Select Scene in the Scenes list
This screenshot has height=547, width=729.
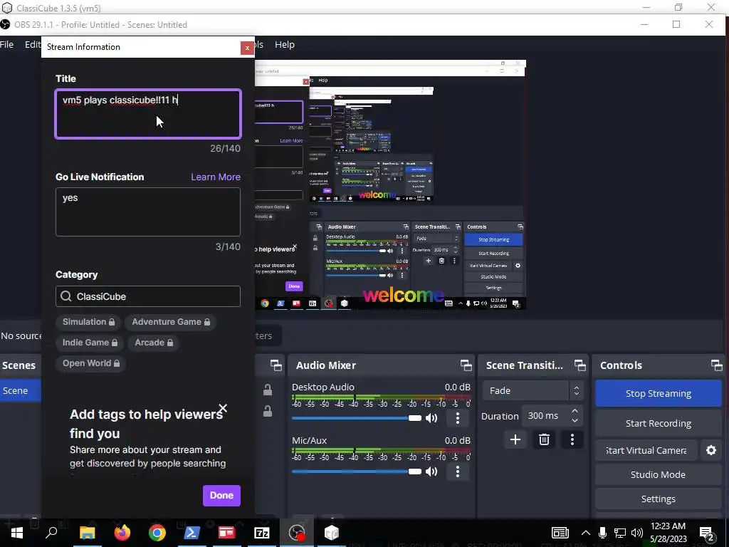point(21,391)
